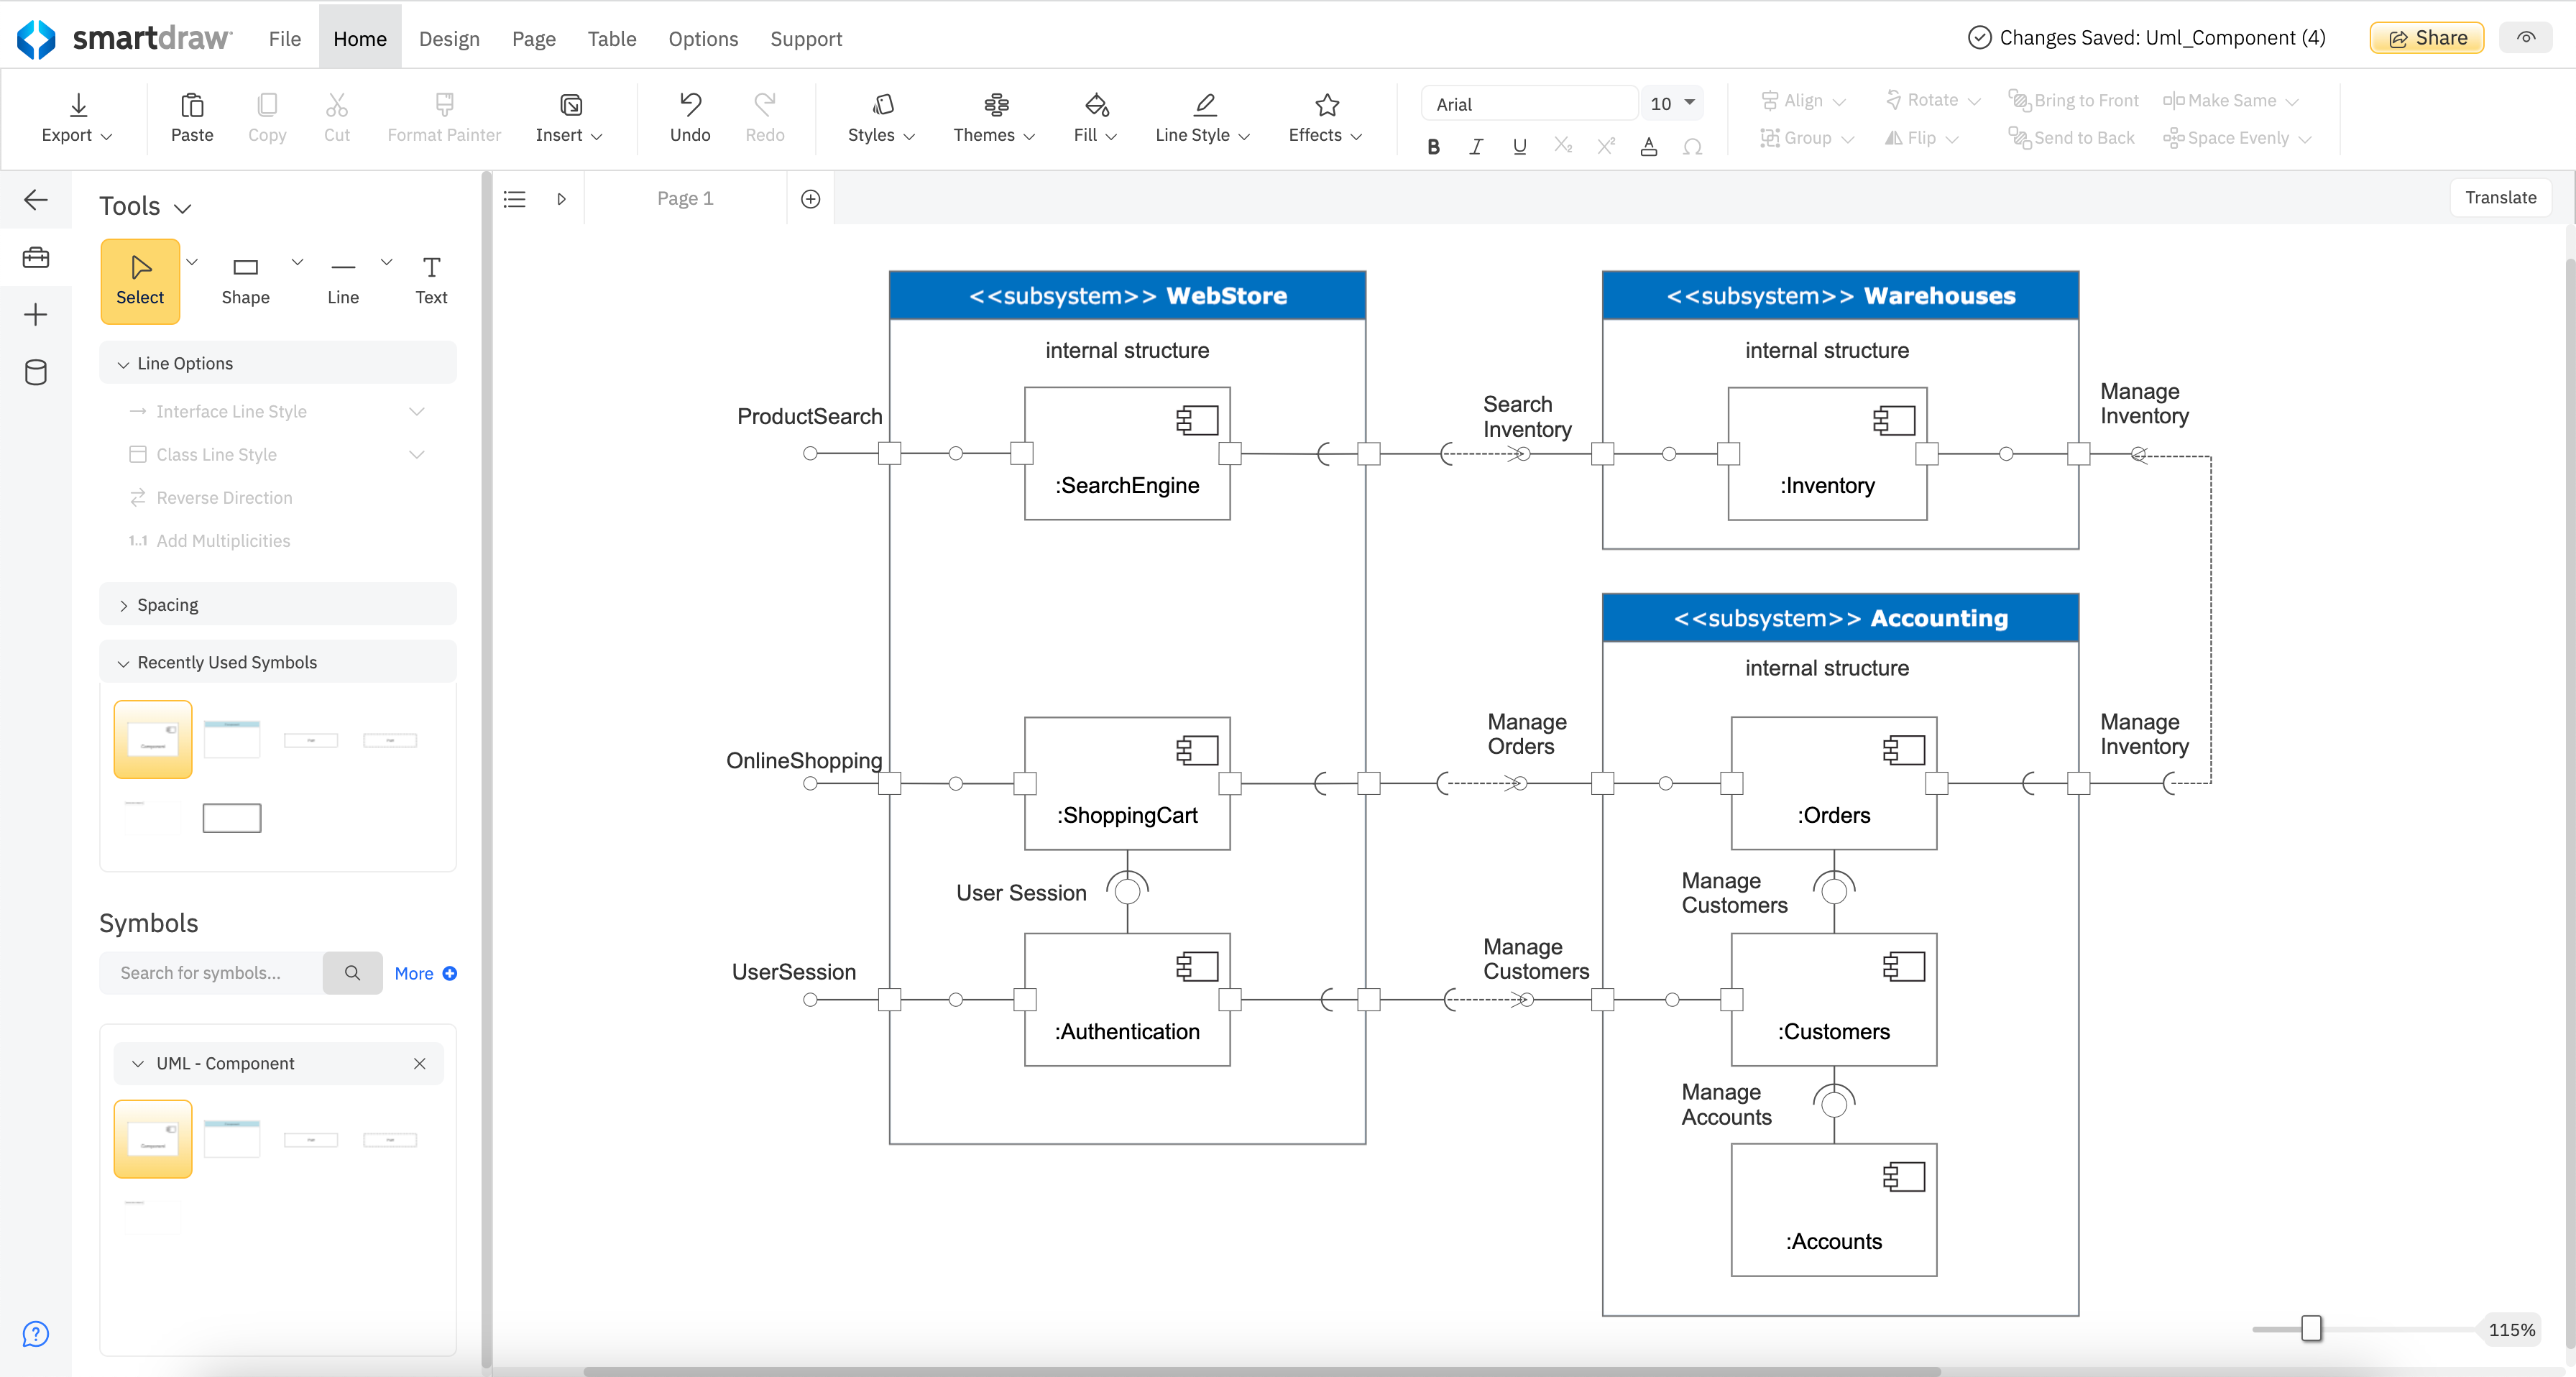Collapse the Line Options section

click(x=185, y=363)
